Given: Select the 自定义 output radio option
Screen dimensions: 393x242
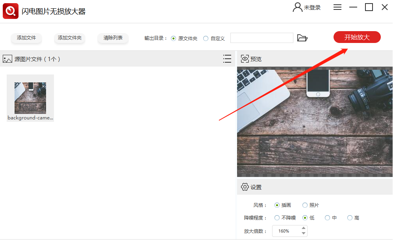Looking at the screenshot, I should click(206, 38).
